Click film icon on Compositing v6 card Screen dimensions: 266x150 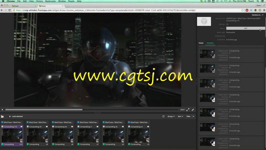[123, 127]
